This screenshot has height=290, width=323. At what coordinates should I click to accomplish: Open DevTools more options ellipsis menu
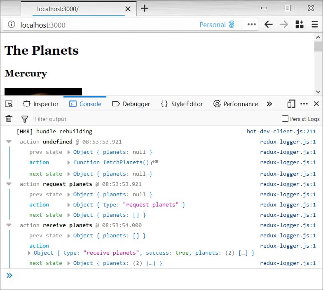tap(304, 104)
